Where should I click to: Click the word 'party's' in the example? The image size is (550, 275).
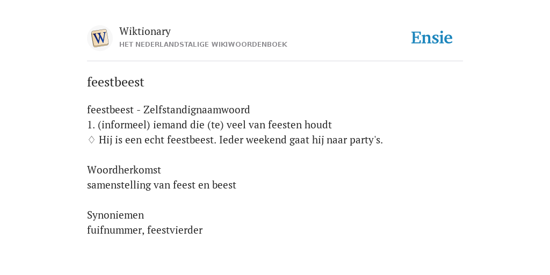click(366, 140)
